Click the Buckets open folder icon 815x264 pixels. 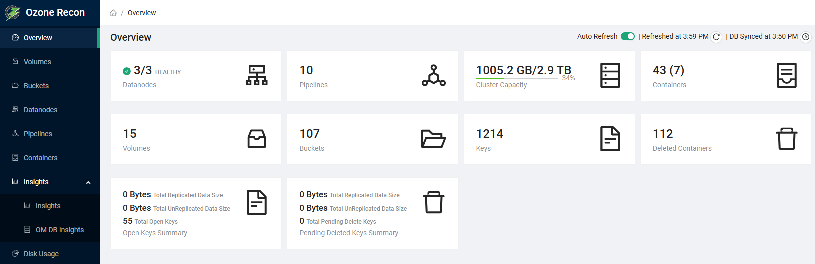[434, 139]
